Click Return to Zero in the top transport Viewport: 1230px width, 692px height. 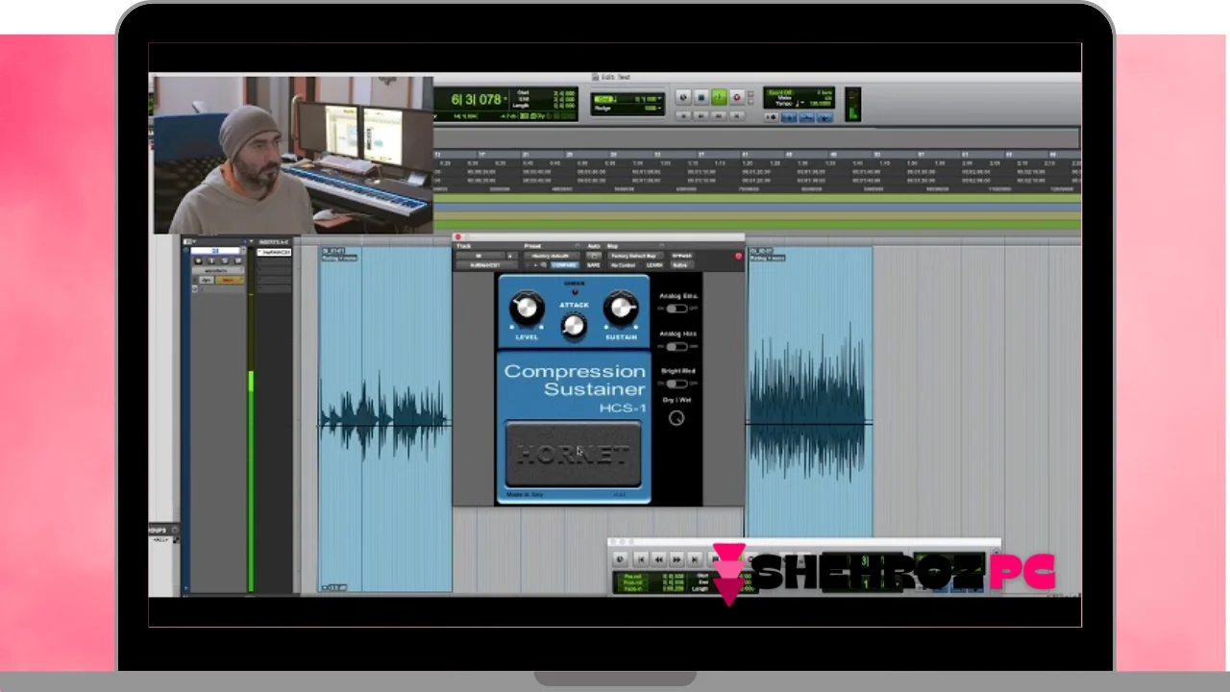[x=683, y=115]
